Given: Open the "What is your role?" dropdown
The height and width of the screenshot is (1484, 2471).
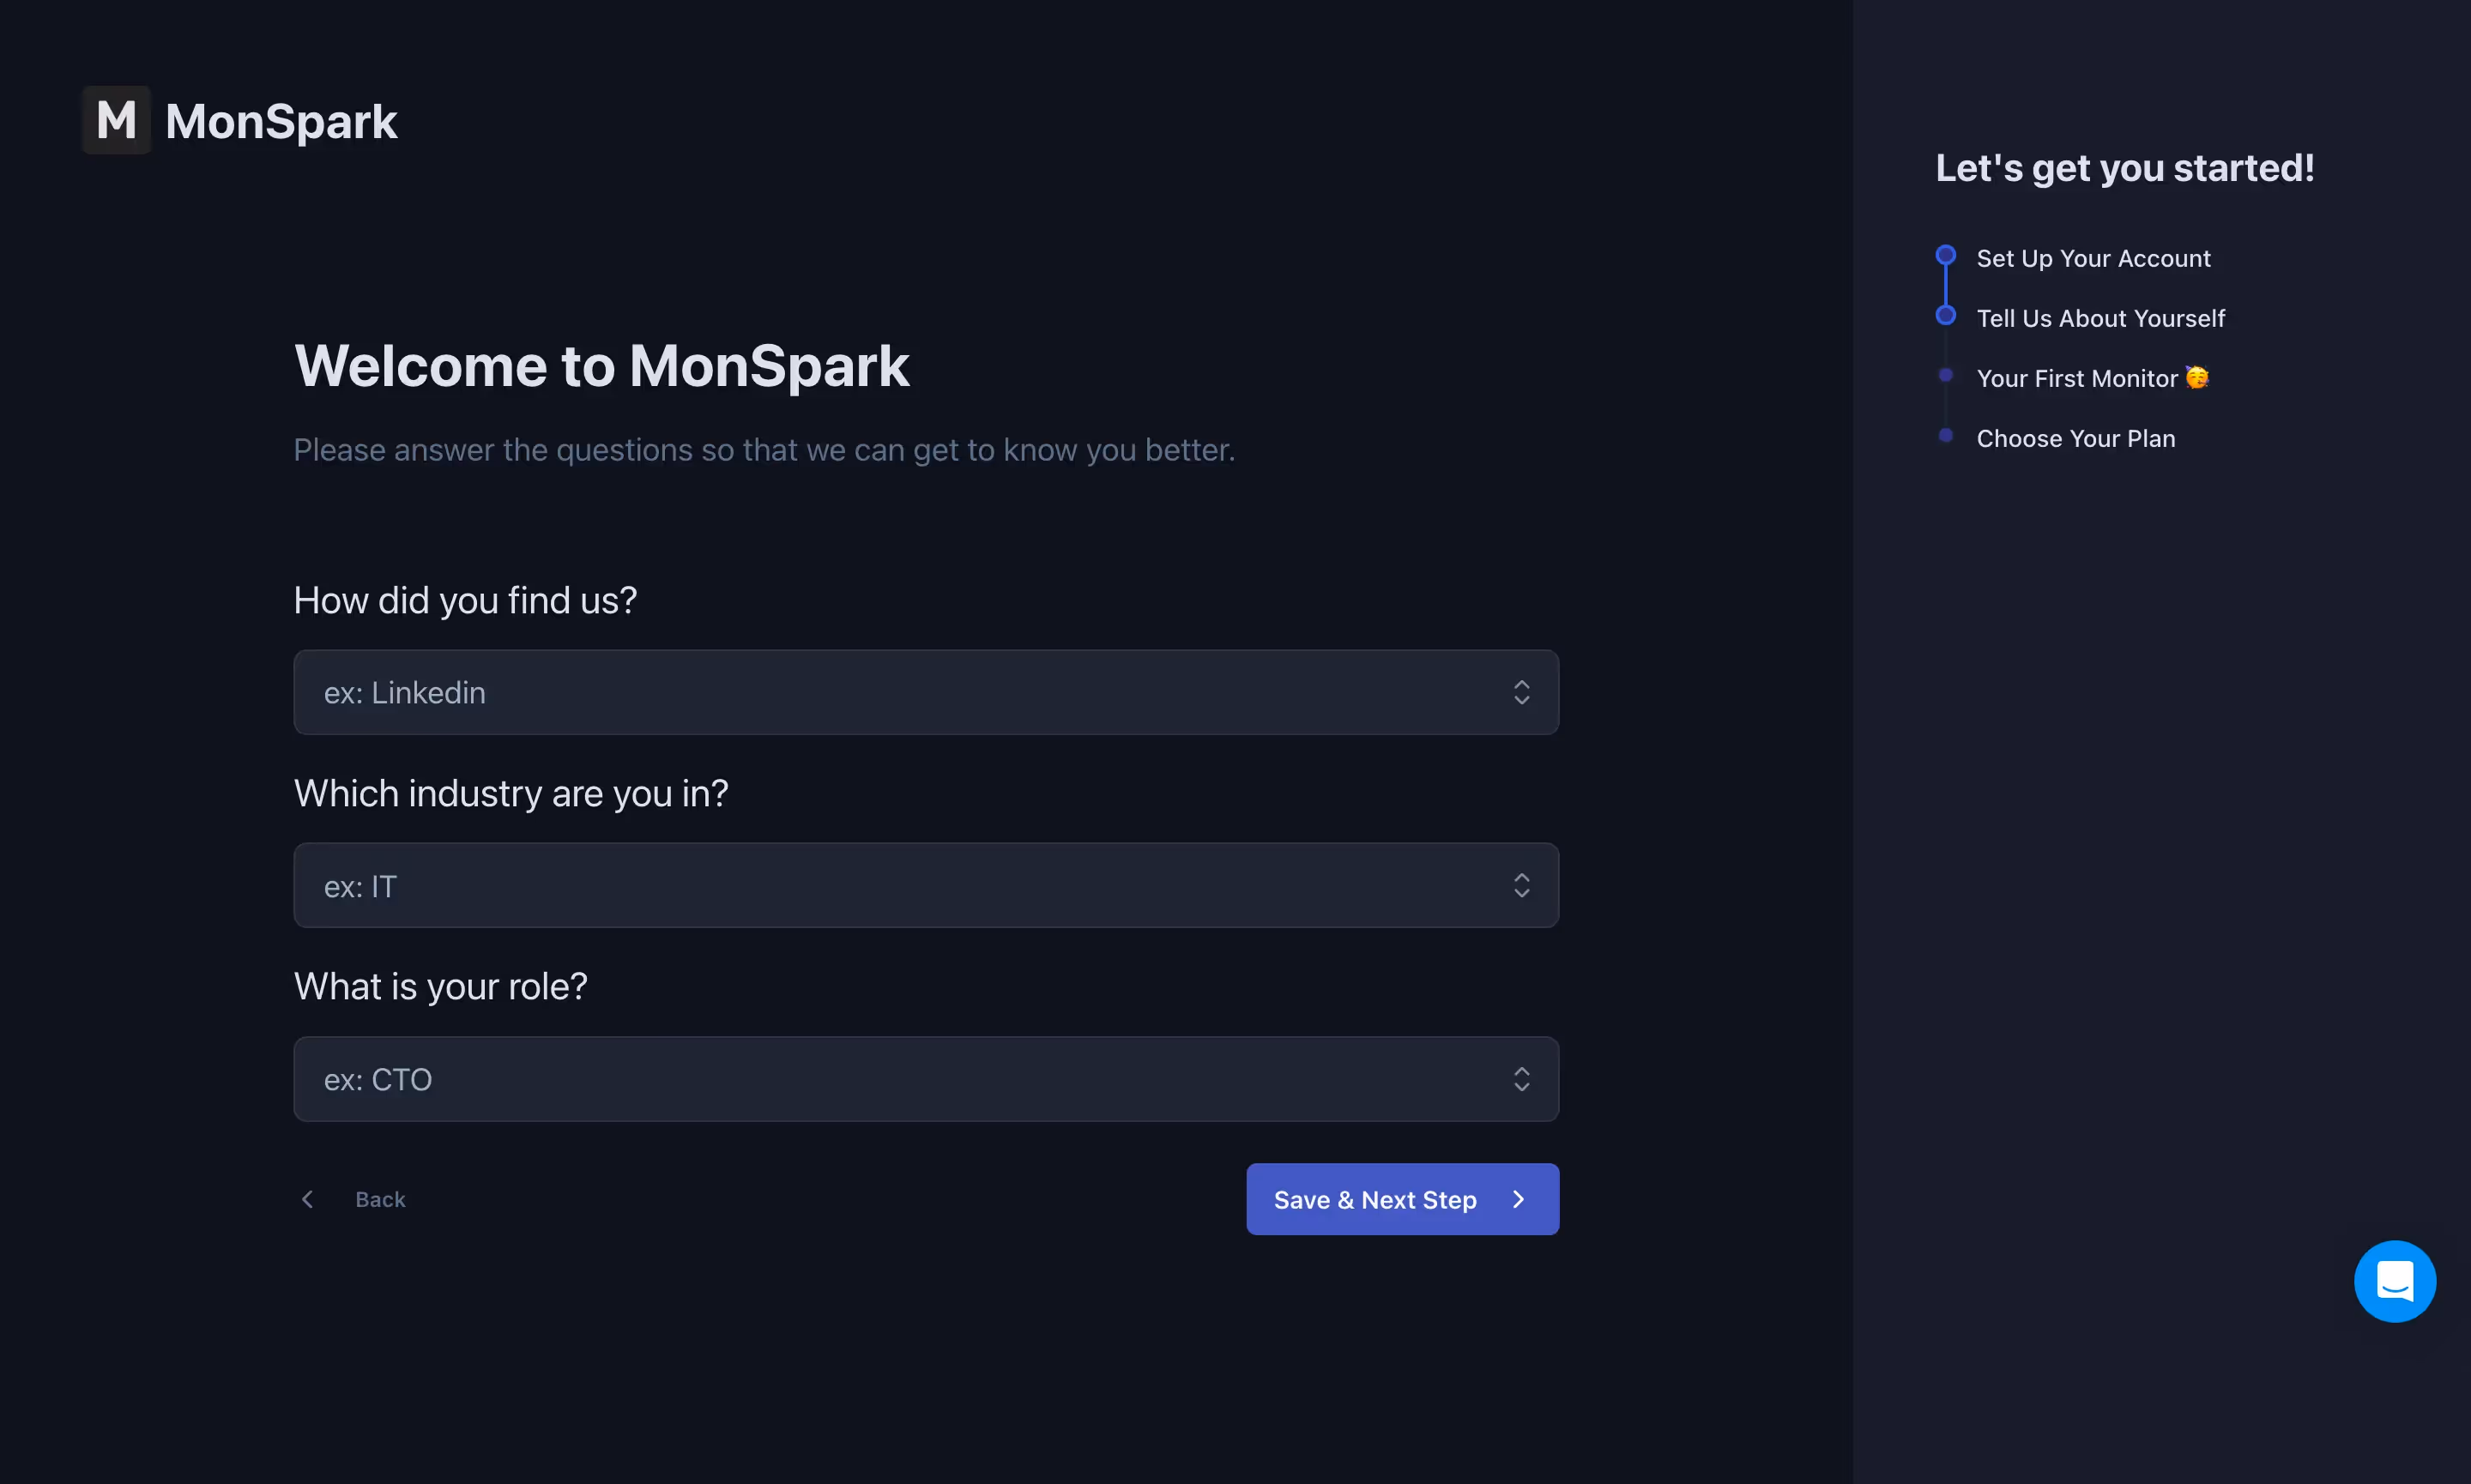Looking at the screenshot, I should click(925, 1079).
